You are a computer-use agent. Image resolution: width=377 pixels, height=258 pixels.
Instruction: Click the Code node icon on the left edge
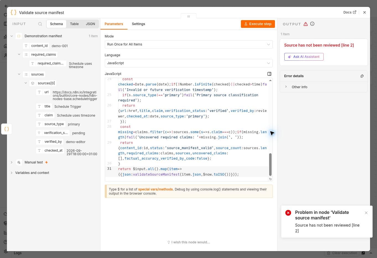[7, 129]
